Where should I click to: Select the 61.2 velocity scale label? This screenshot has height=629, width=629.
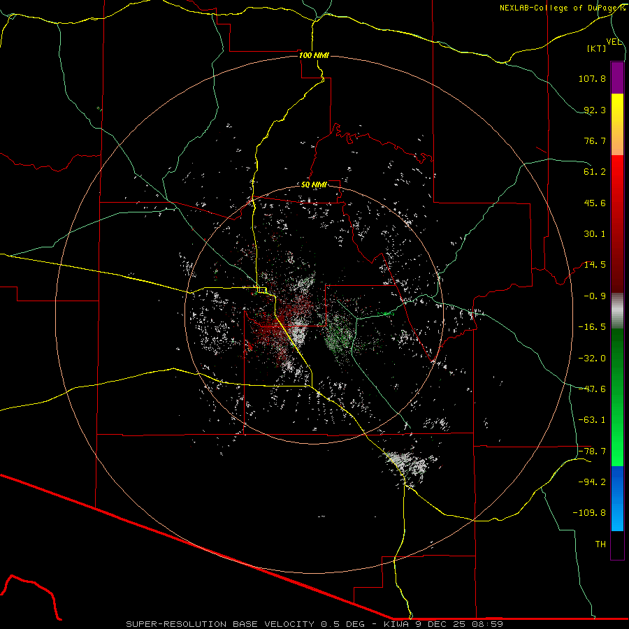tap(595, 172)
